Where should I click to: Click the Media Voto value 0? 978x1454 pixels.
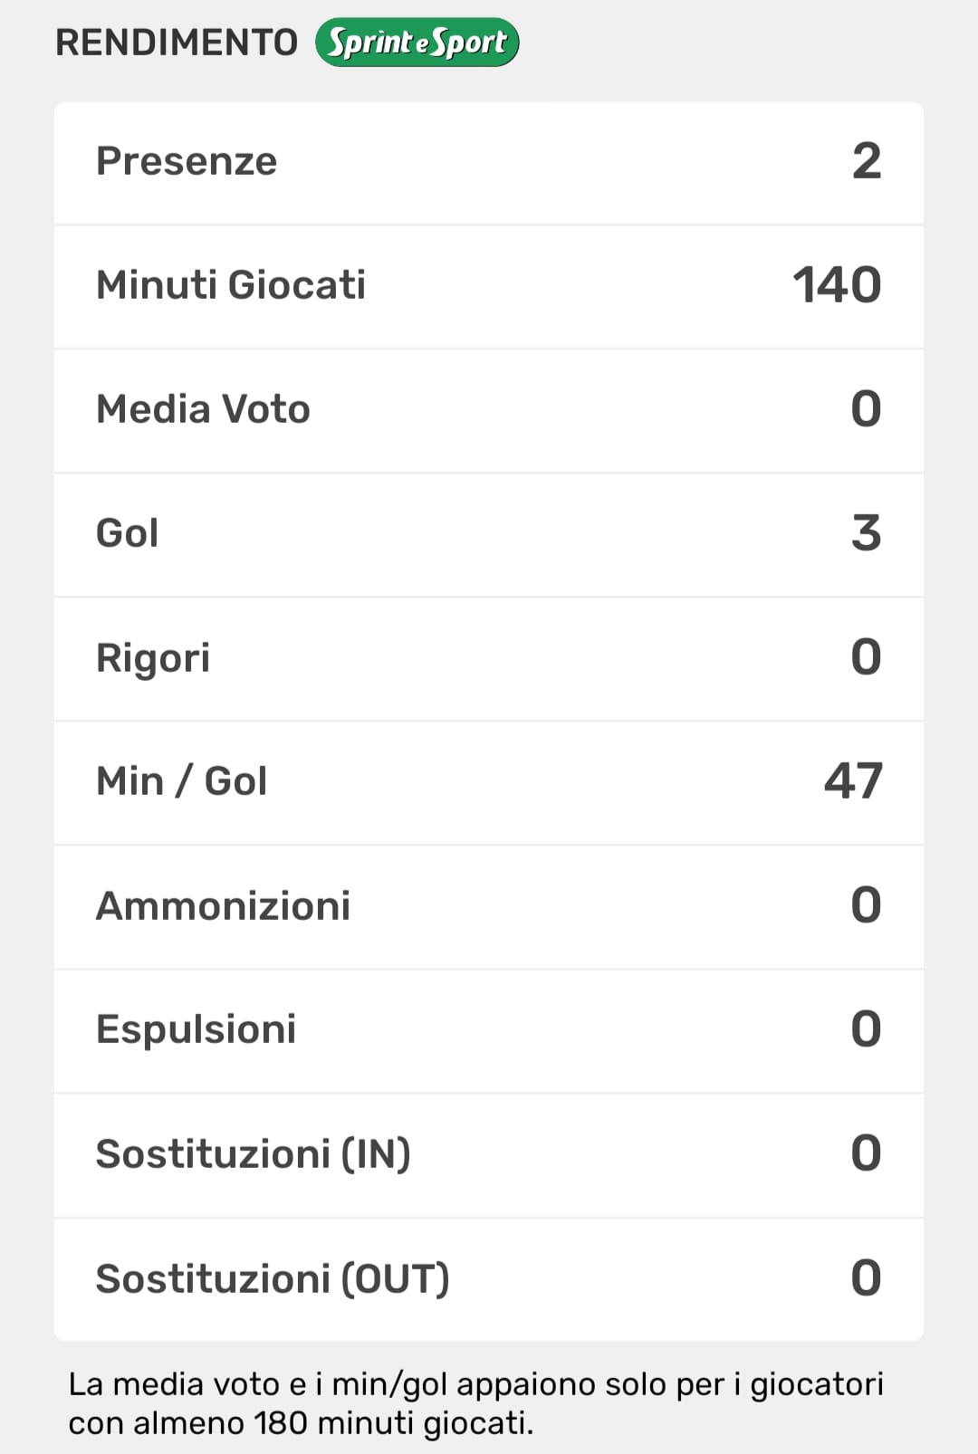pyautogui.click(x=866, y=409)
